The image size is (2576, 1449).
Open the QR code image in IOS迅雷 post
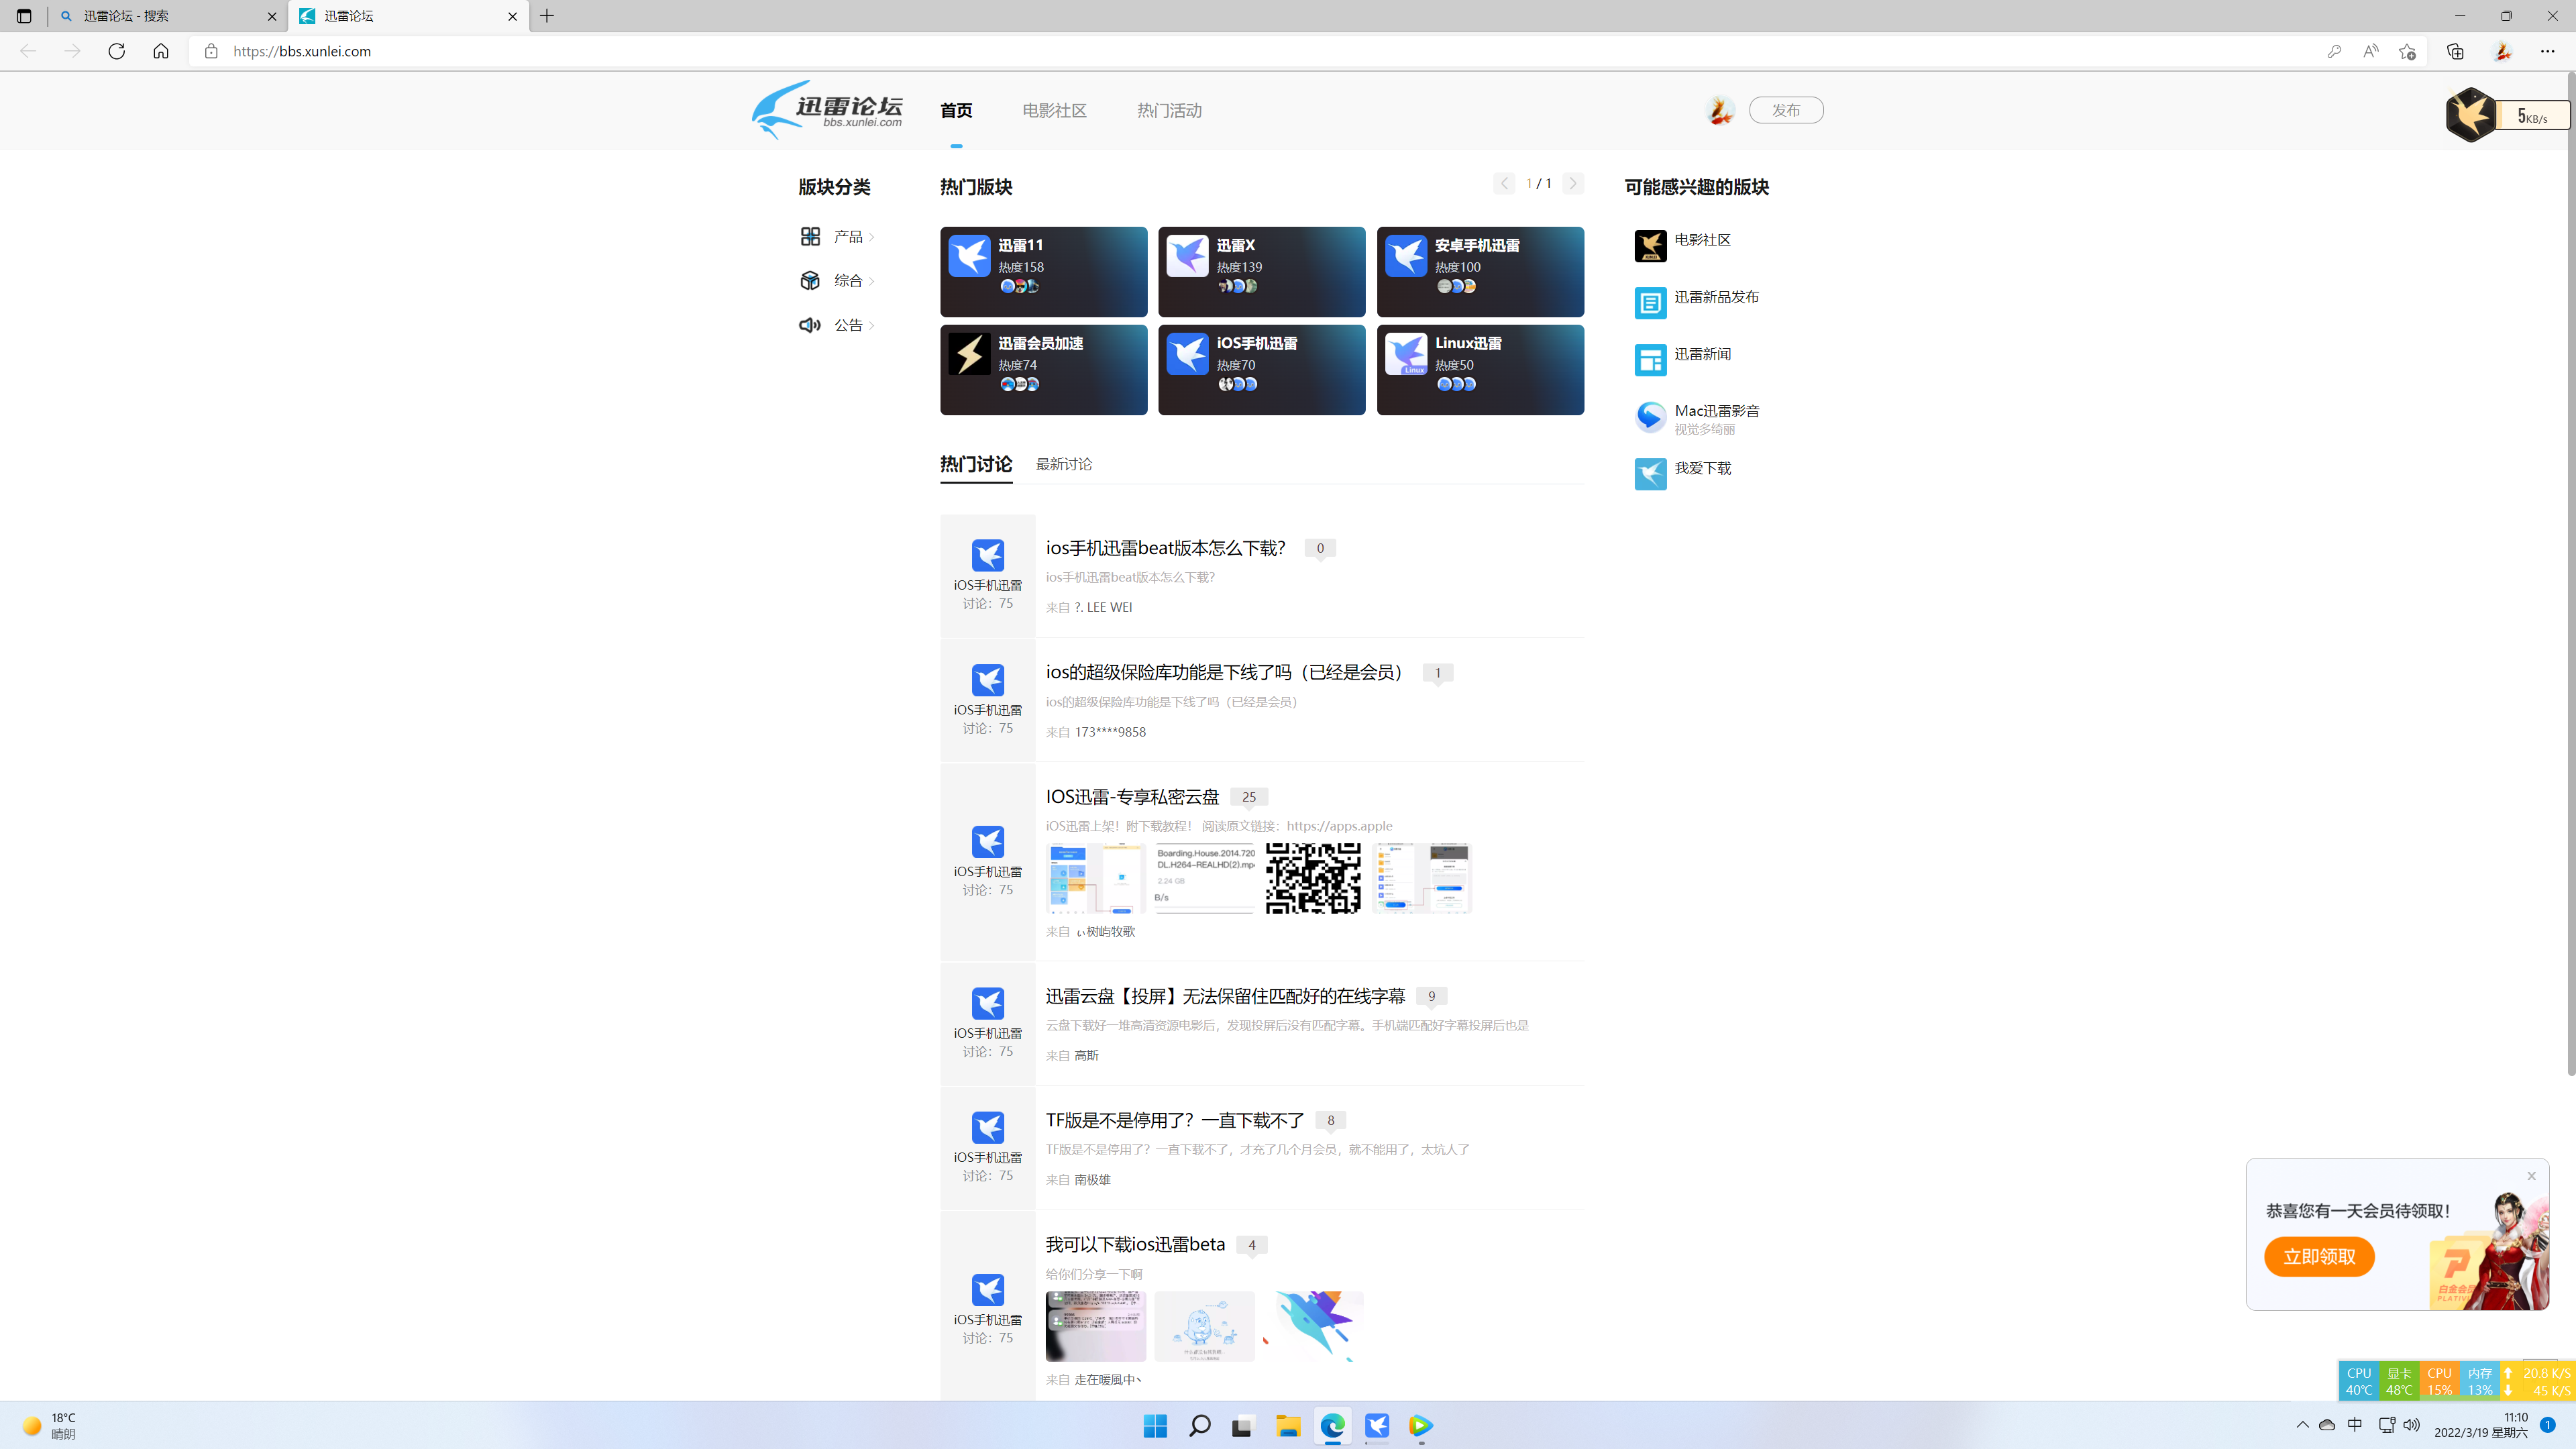click(1314, 878)
